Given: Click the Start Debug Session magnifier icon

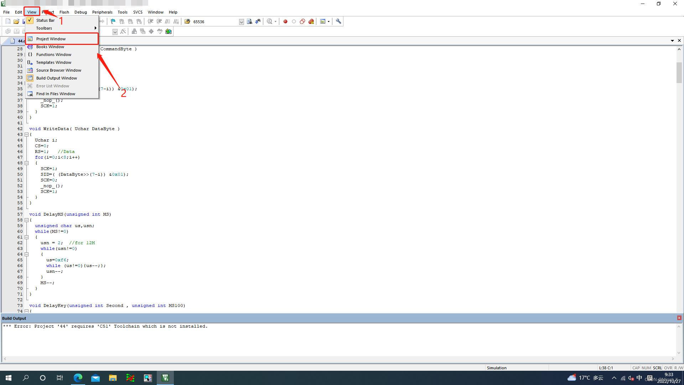Looking at the screenshot, I should coord(270,21).
